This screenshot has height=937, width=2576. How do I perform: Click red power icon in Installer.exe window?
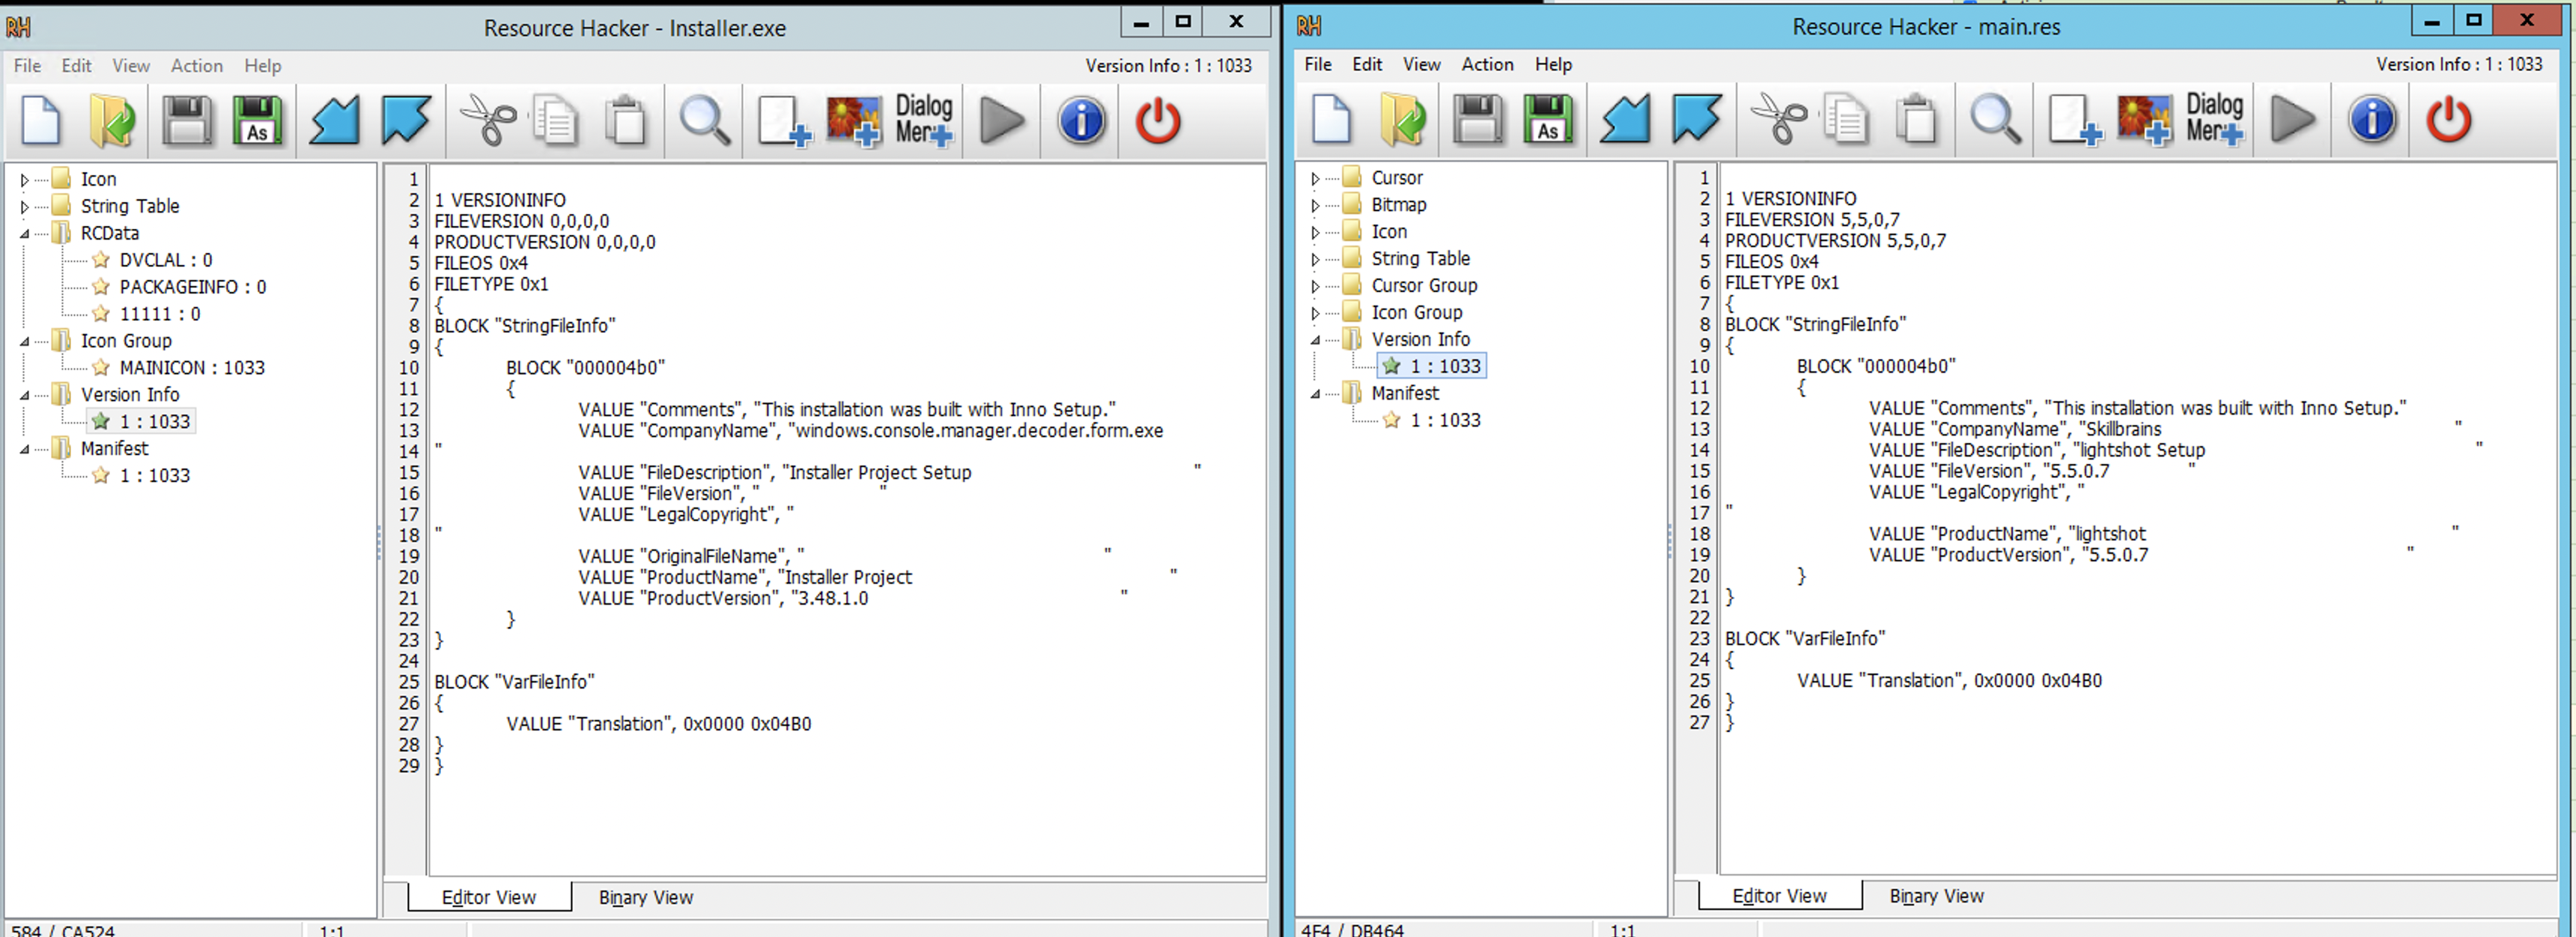point(1158,121)
